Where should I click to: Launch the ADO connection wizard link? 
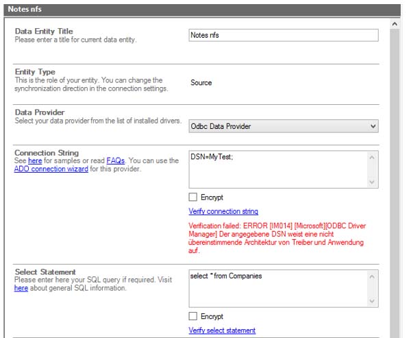51,169
